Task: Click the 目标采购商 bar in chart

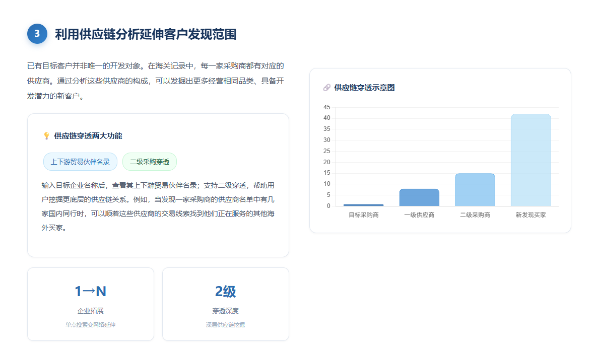Action: [363, 205]
